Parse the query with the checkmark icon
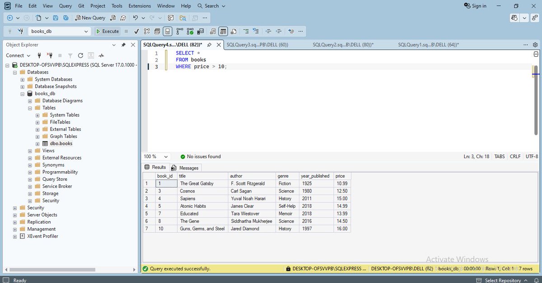Viewport: 542px width, 283px height. [136, 31]
